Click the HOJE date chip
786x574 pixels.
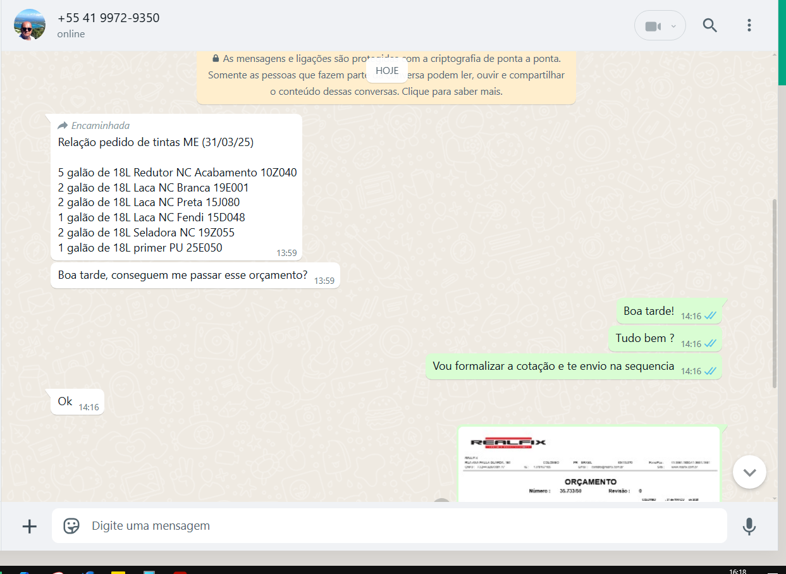click(387, 71)
